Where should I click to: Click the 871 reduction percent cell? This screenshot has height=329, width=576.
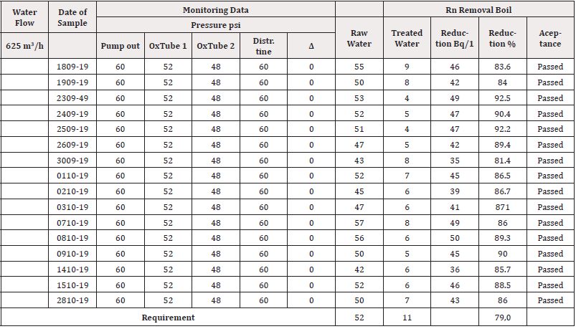(x=502, y=207)
